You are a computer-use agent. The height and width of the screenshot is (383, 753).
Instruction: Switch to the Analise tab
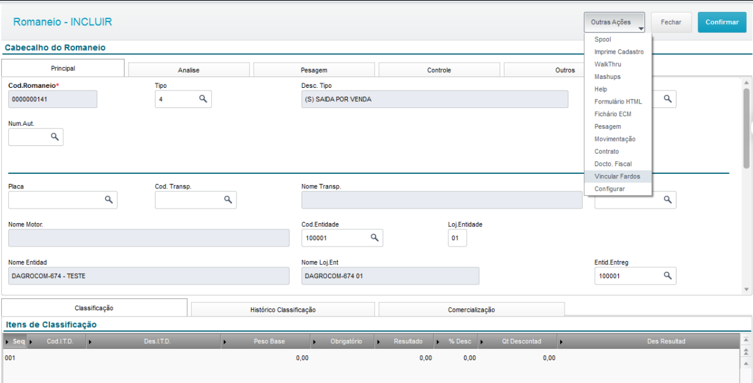(189, 70)
